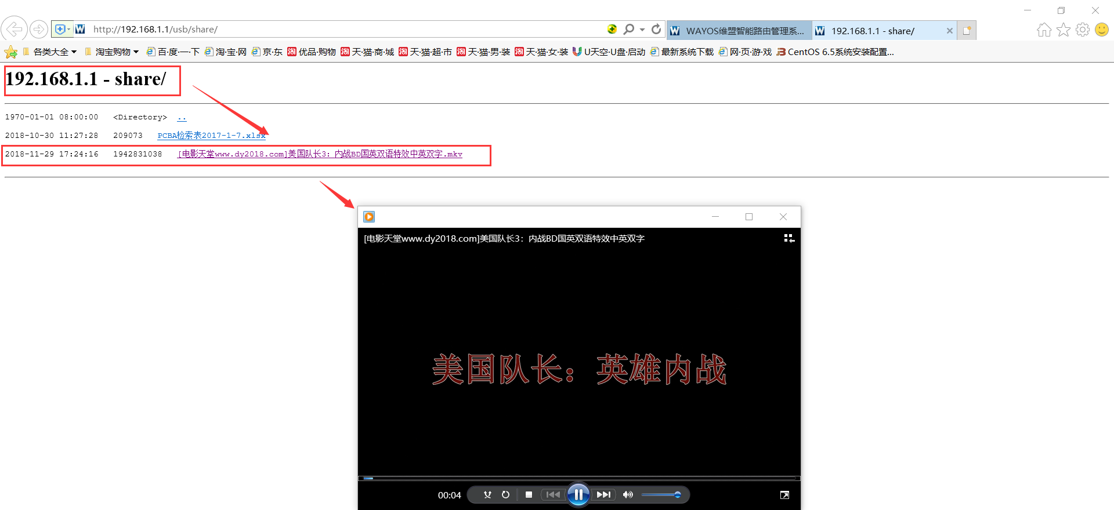Open the 网·页·游·戏 bookmark
Screen dimensions: 1114x510
coord(746,52)
